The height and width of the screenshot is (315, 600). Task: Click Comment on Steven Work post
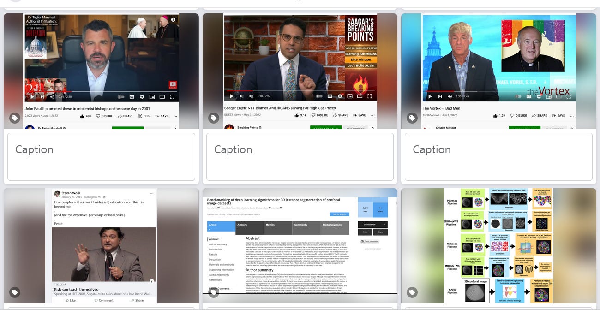(103, 300)
